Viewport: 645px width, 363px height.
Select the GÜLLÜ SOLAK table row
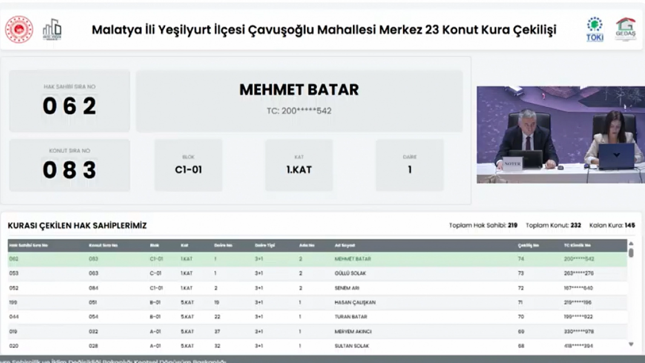coord(268,273)
